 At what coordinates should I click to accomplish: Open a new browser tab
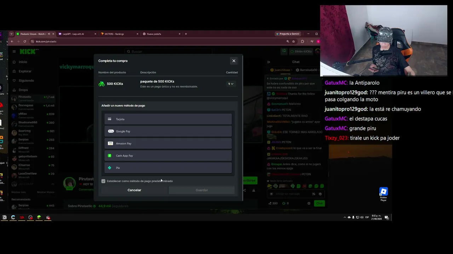point(186,34)
